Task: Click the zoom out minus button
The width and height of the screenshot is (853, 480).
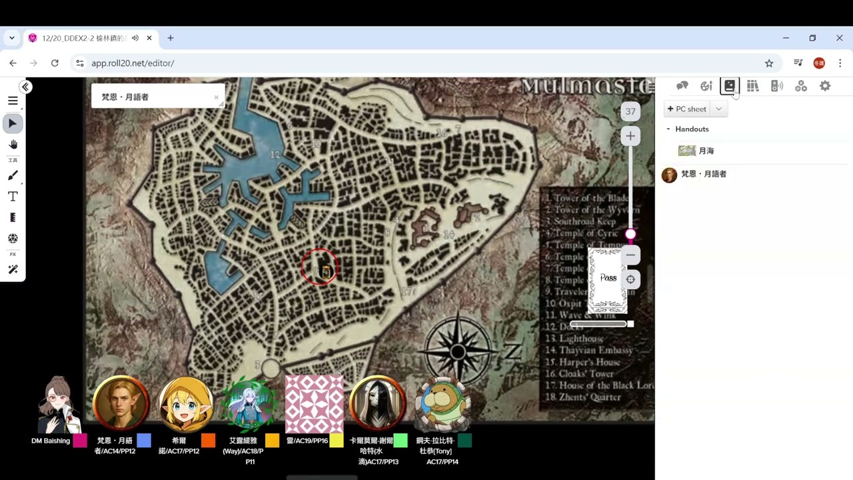Action: 630,255
